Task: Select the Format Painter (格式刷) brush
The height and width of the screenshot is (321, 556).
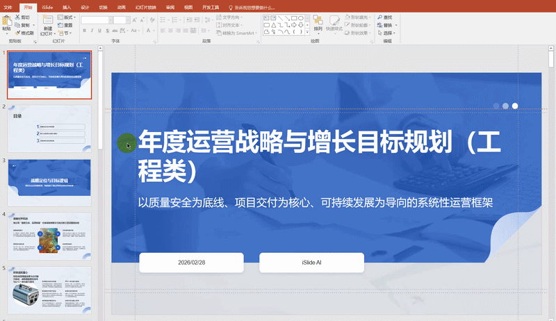Action: tap(18, 33)
